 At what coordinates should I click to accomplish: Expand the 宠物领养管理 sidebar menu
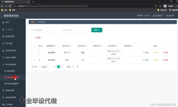pos(13,51)
